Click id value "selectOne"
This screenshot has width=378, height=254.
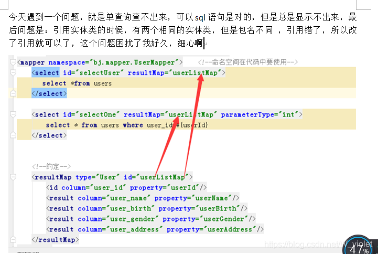pos(98,114)
